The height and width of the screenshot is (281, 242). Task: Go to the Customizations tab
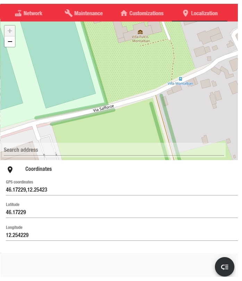click(x=146, y=13)
